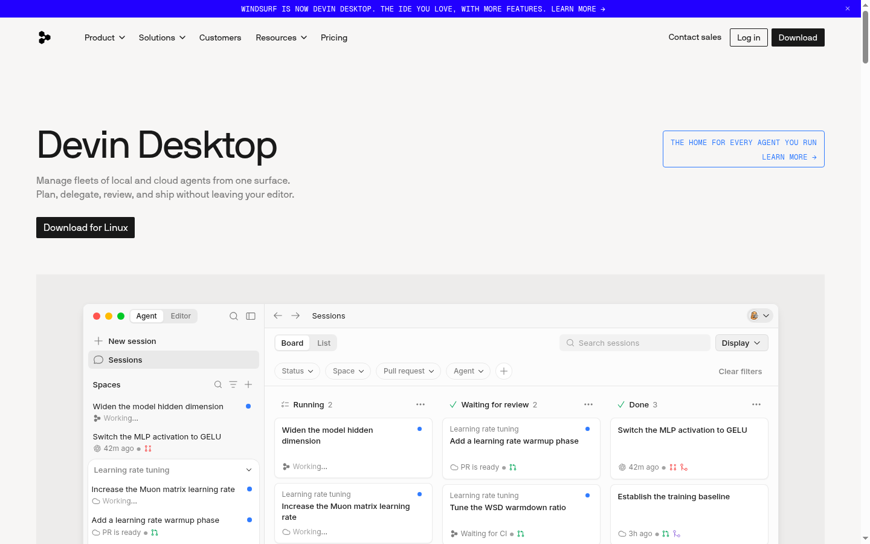Open the Customers page

coord(220,37)
